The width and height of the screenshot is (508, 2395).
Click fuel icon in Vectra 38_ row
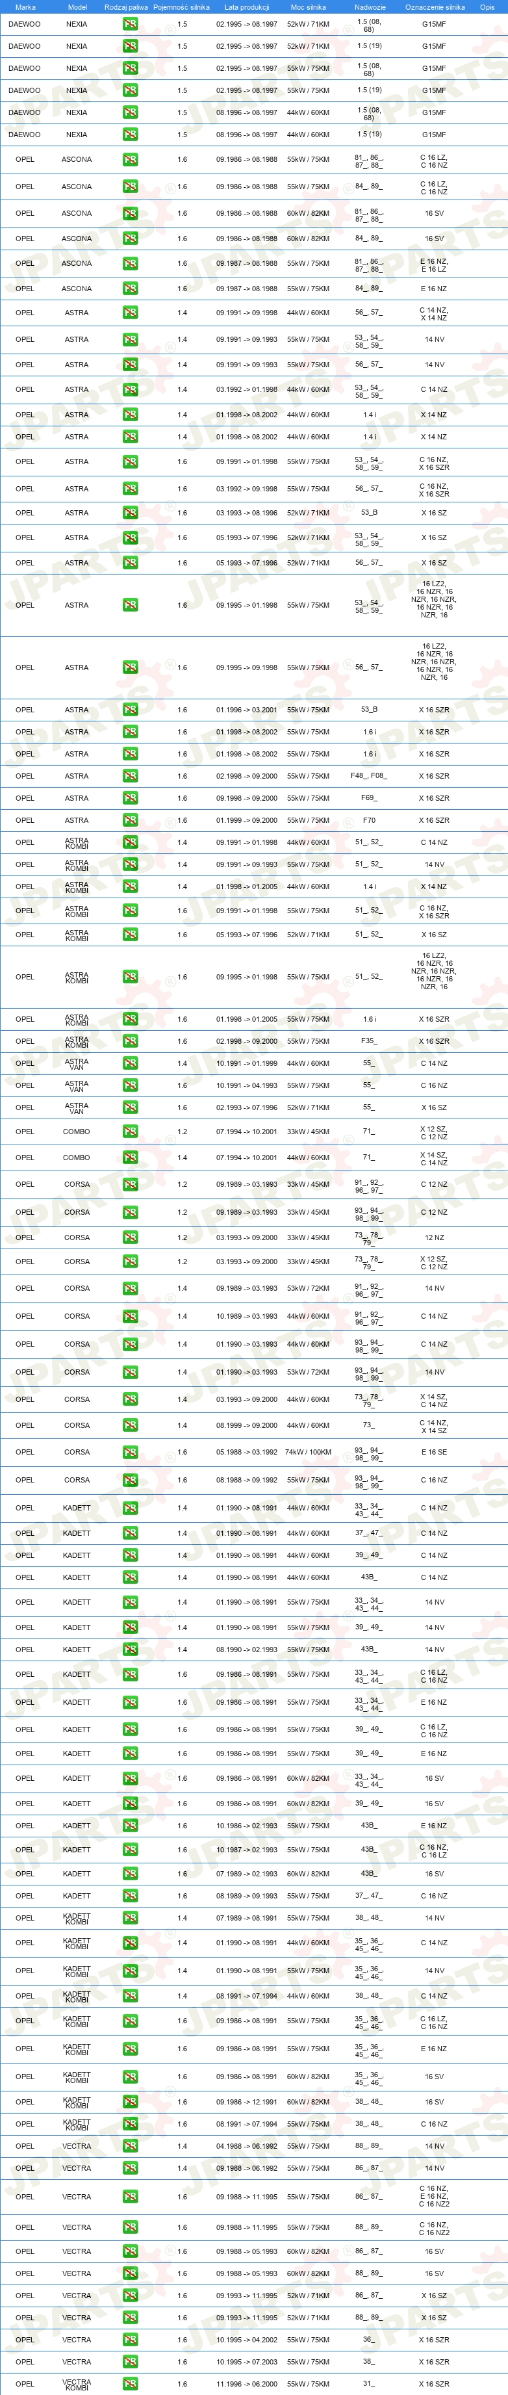130,2362
